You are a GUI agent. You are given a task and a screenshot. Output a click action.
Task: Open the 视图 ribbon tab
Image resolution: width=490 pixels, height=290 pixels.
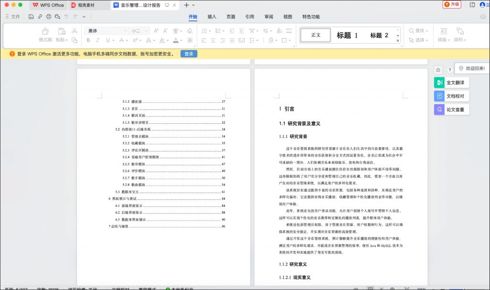[x=287, y=16]
